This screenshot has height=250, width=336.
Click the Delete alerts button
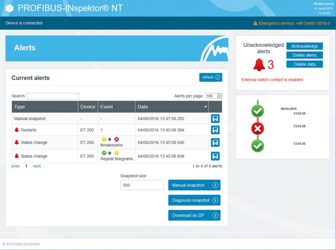[x=304, y=55]
